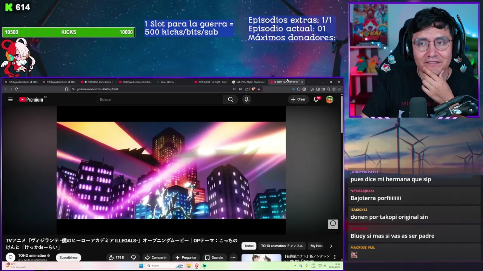Close the active TV anime tab
This screenshot has height=271, width=483.
(x=302, y=82)
